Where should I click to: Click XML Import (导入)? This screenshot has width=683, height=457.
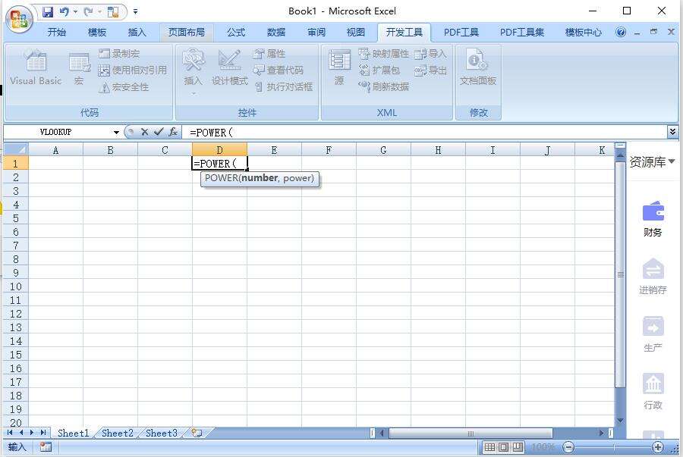(x=430, y=54)
